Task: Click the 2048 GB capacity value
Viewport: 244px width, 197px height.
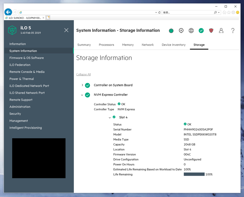Action: pyautogui.click(x=189, y=144)
